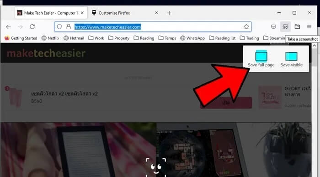Viewport: 320px width, 177px height.
Task: Choose Save full page screenshot option
Action: (x=261, y=59)
